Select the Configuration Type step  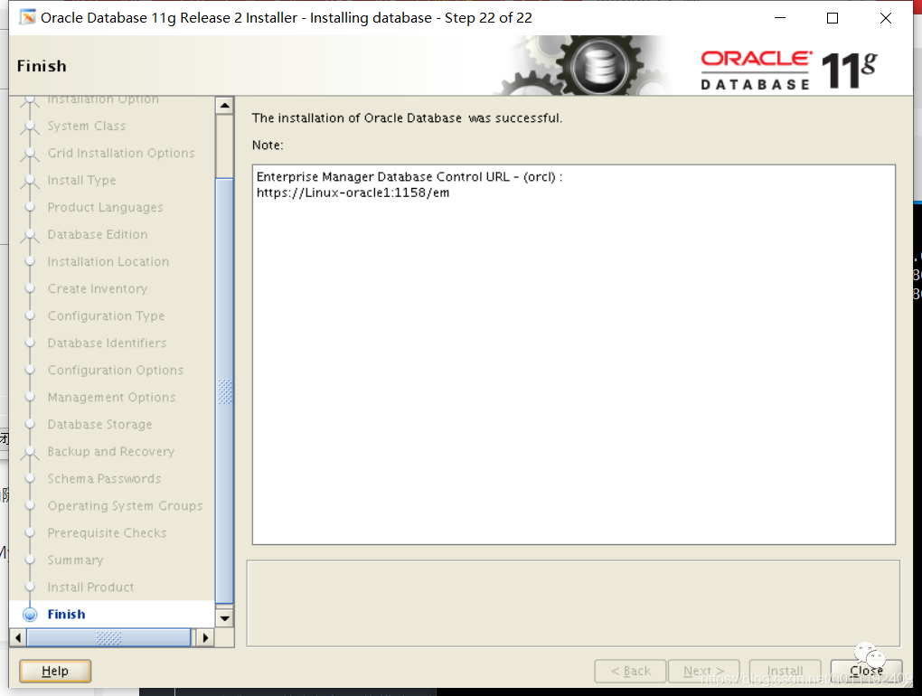tap(106, 316)
